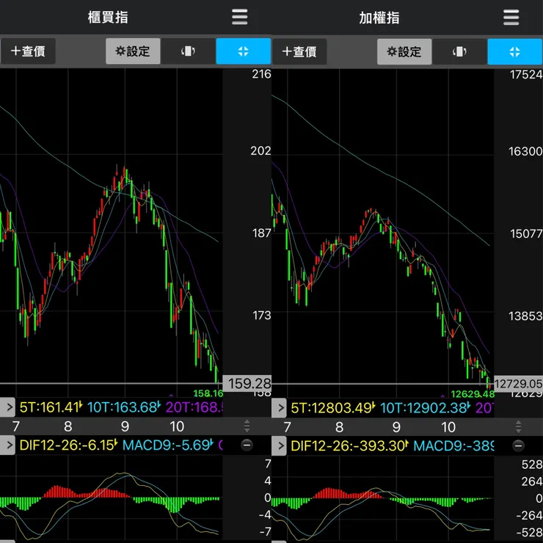Expand DIF/MACD indicator row in 加權指

coord(279,445)
